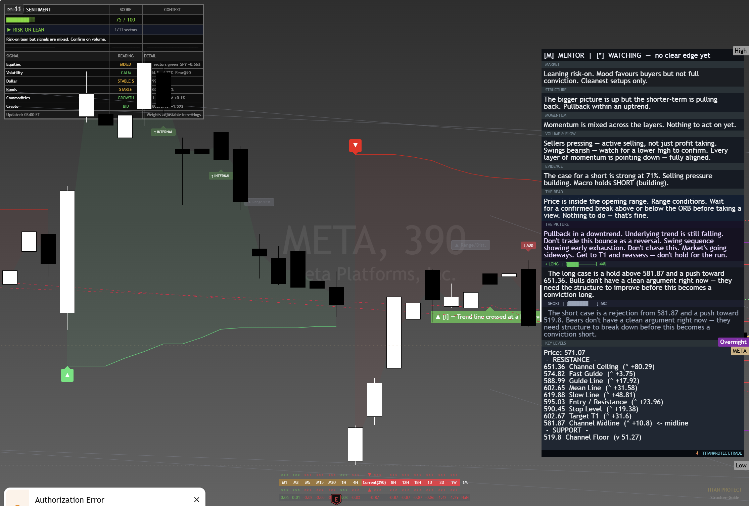
Task: Click the Low price label
Action: (741, 465)
